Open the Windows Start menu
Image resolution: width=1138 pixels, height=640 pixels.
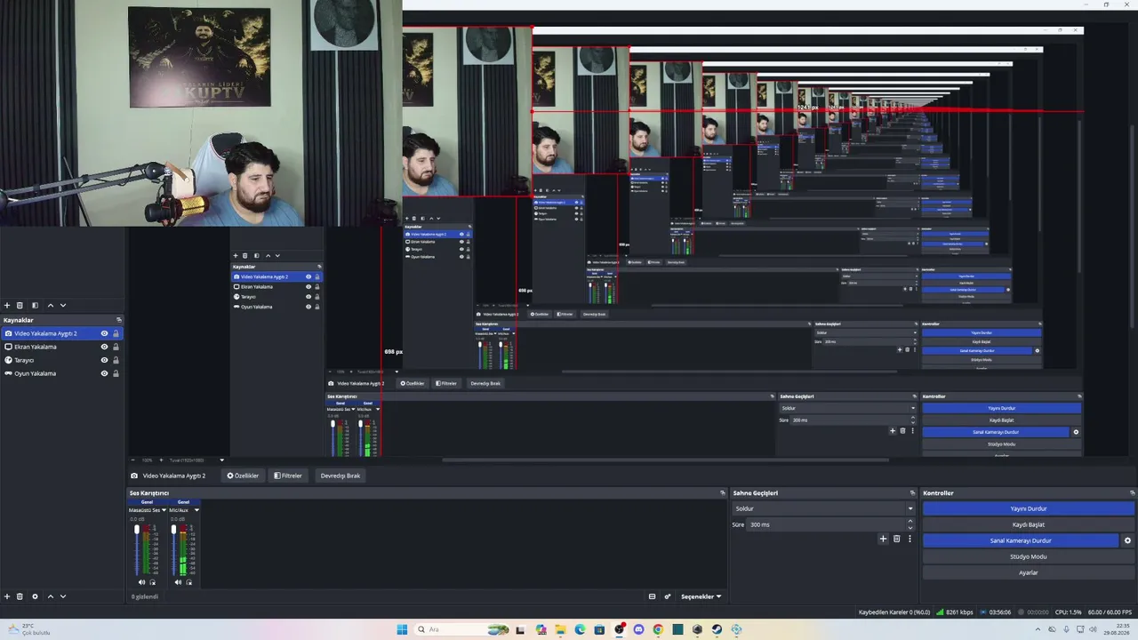[x=402, y=629]
